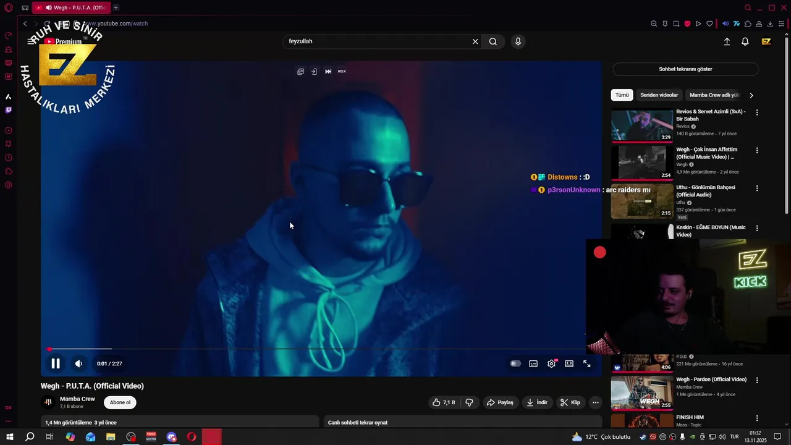Open the Uthu - Gönlümün Bahçesi thumbnail
The width and height of the screenshot is (791, 445).
click(x=642, y=201)
